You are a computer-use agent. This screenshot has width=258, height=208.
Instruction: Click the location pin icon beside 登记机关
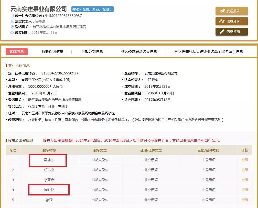coord(12,27)
